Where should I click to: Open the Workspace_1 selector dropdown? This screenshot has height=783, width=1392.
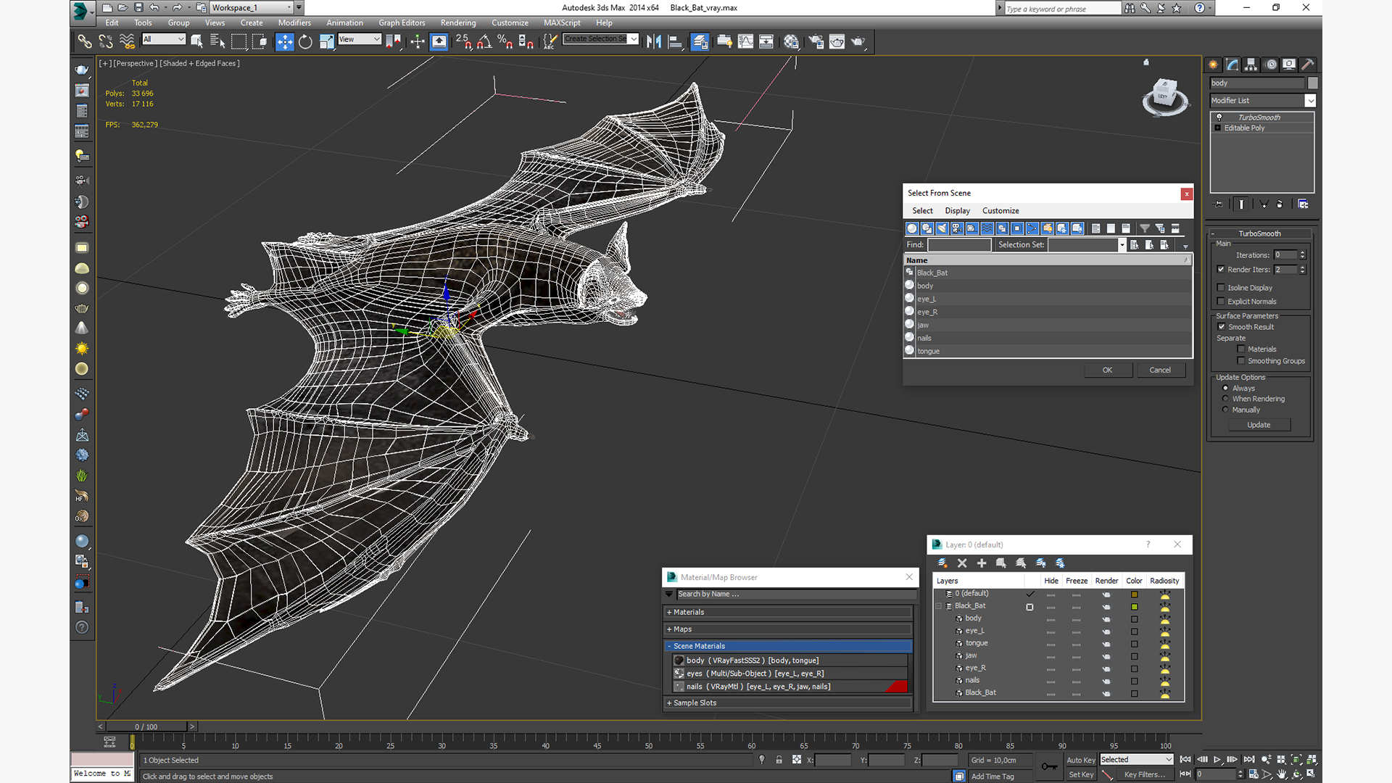pyautogui.click(x=251, y=8)
